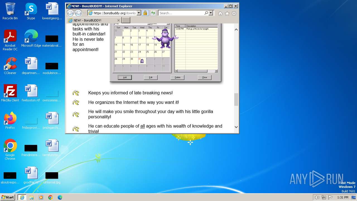Click the 'late breaking news' bullet text

pos(130,93)
